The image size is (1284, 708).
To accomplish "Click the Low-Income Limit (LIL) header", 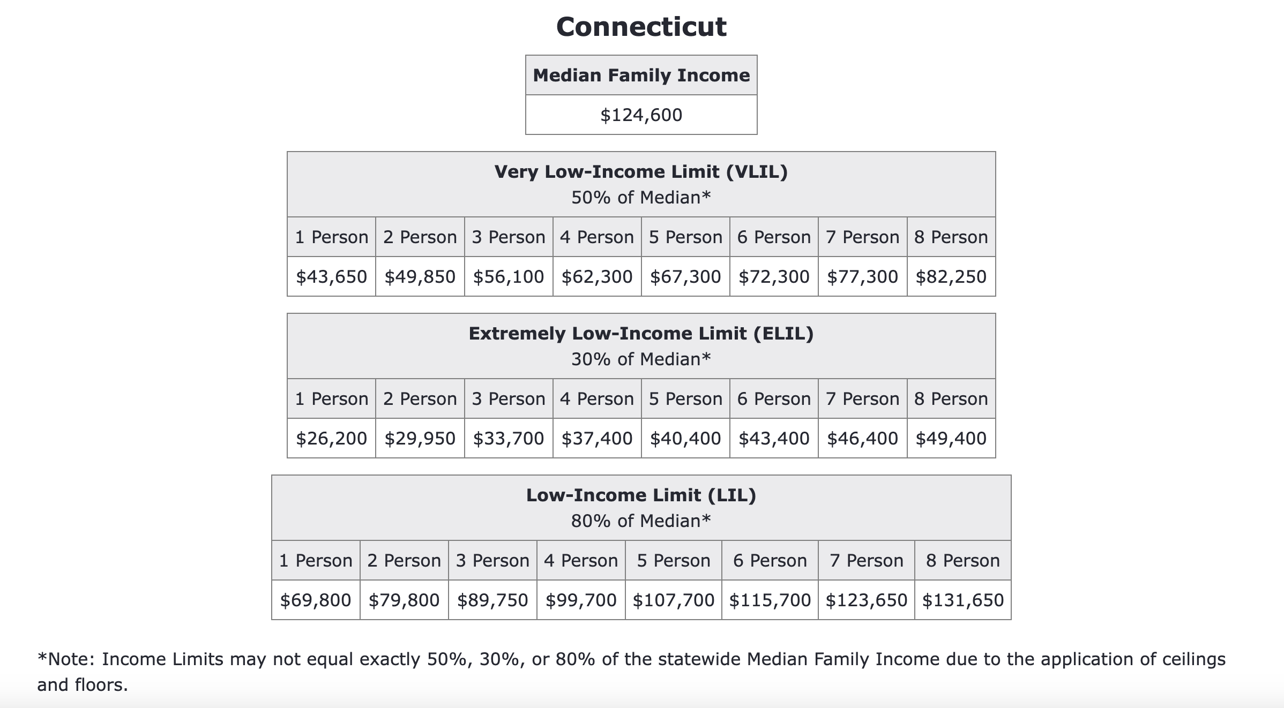I will click(x=641, y=495).
